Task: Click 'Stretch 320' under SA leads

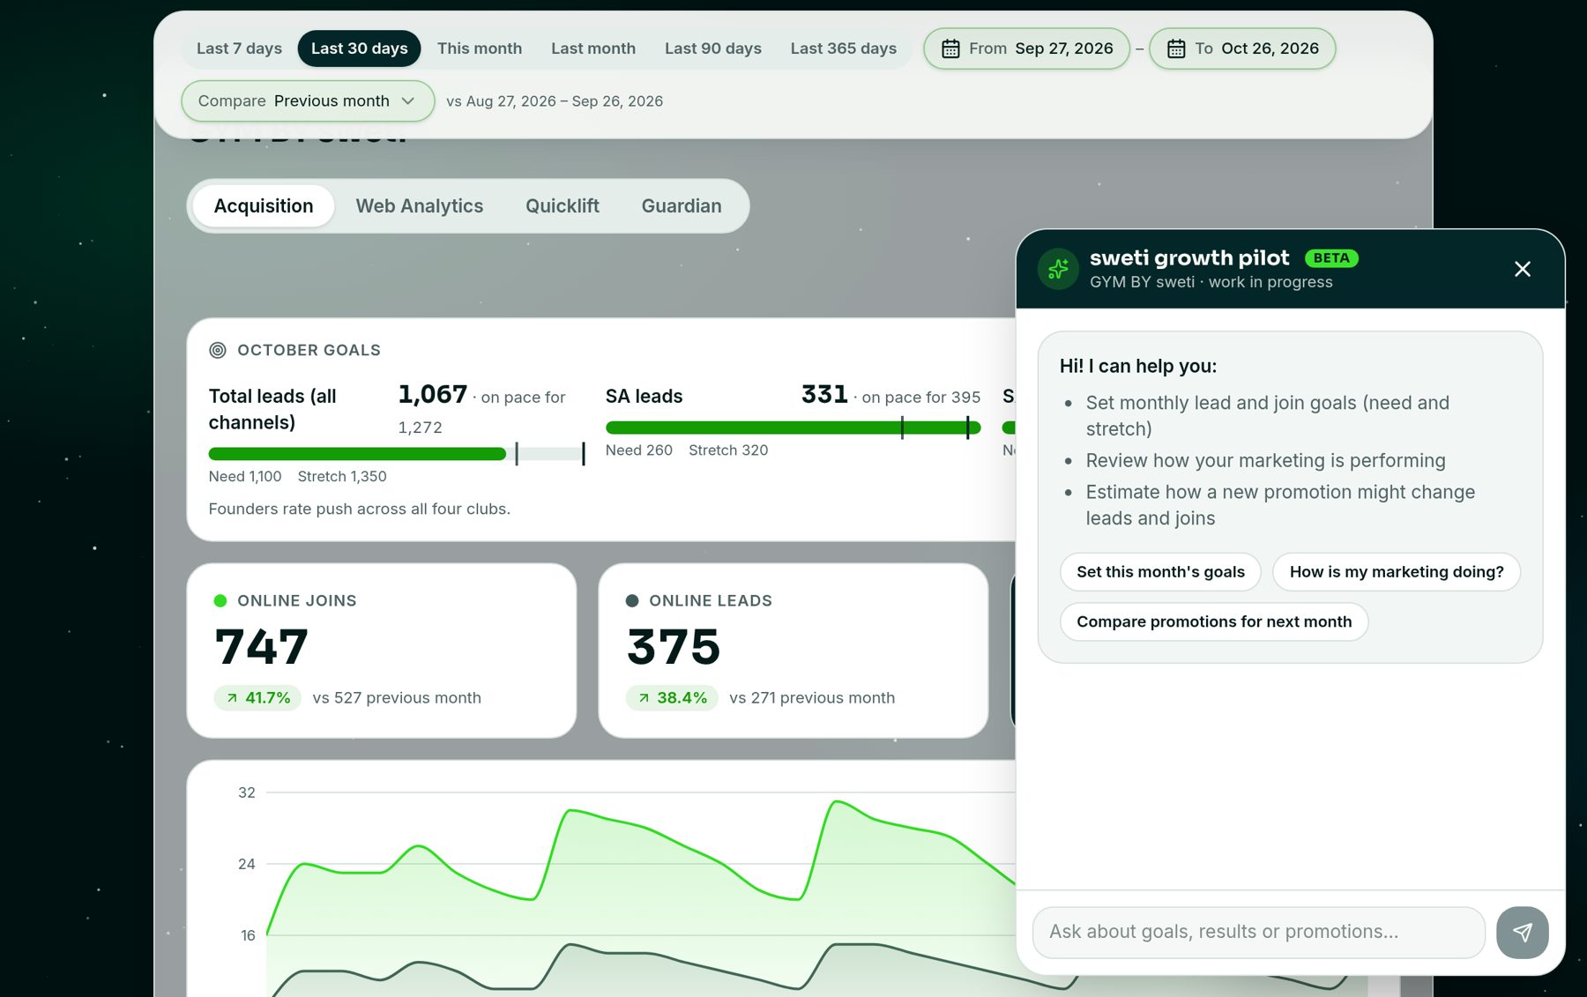Action: coord(728,450)
